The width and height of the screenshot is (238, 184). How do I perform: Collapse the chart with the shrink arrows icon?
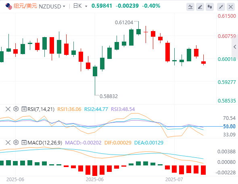(x=221, y=7)
